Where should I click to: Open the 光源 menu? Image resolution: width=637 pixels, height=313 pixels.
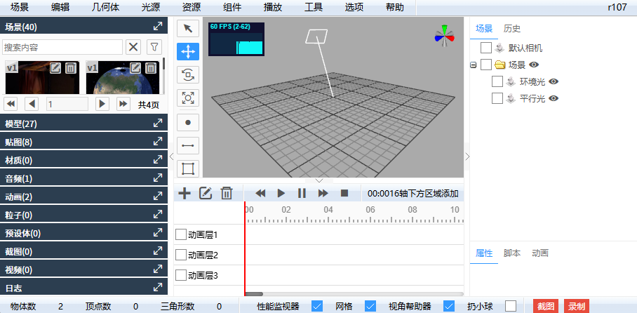click(x=150, y=7)
